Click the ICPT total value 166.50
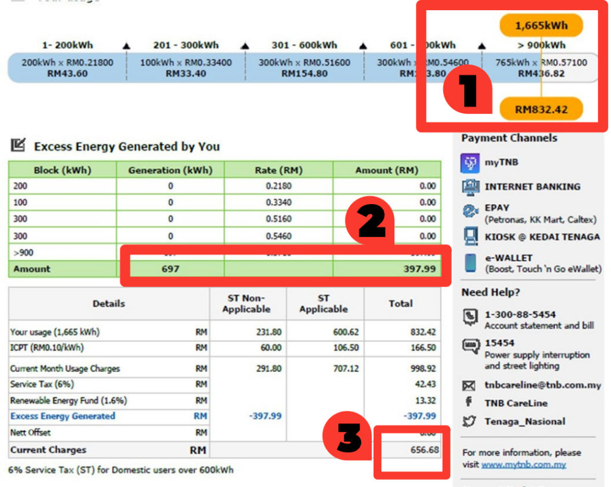This screenshot has width=611, height=487. click(423, 347)
